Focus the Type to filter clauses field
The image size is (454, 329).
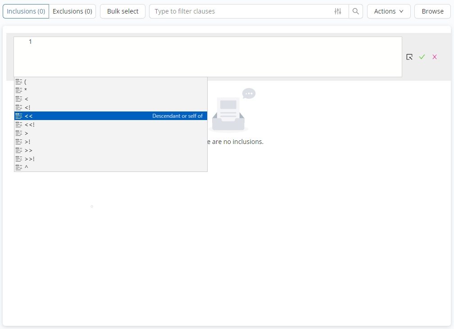(x=241, y=11)
